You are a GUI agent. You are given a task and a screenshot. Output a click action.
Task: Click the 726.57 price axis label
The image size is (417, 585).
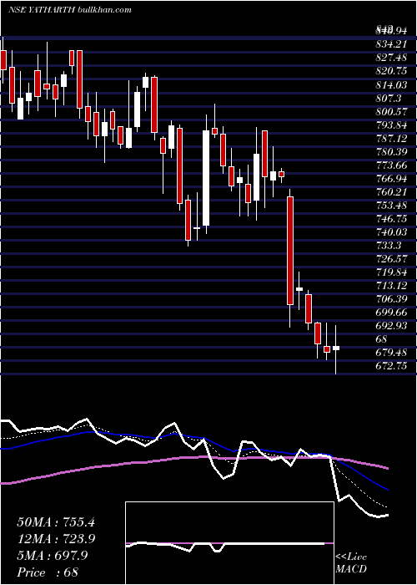click(x=391, y=259)
